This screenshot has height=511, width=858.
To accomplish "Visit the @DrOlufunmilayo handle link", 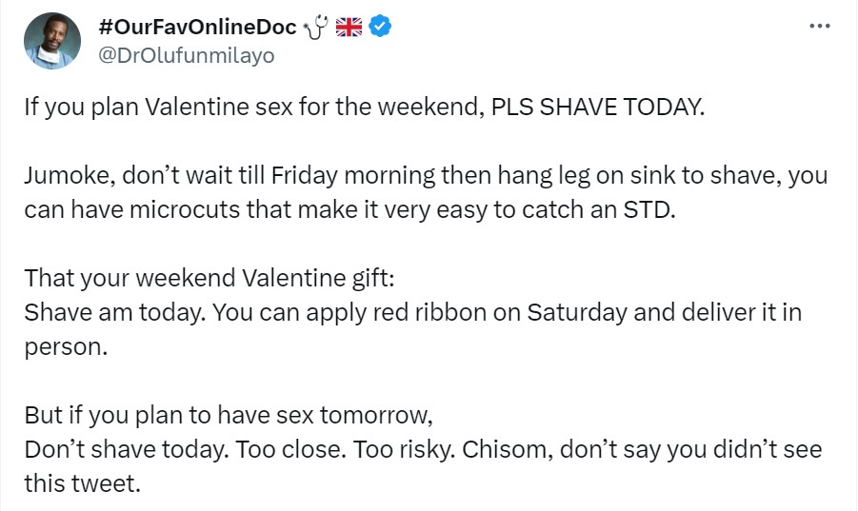I will 186,55.
